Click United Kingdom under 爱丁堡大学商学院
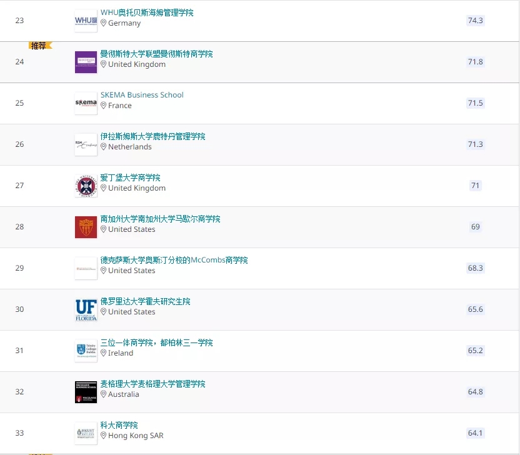This screenshot has height=455, width=520. (137, 188)
